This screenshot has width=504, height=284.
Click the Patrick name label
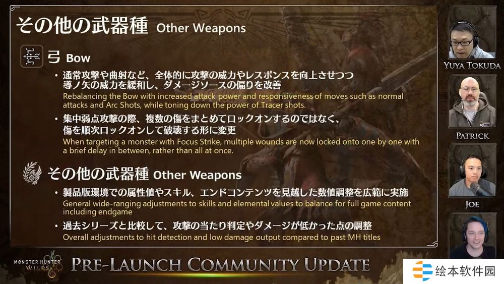(x=472, y=136)
